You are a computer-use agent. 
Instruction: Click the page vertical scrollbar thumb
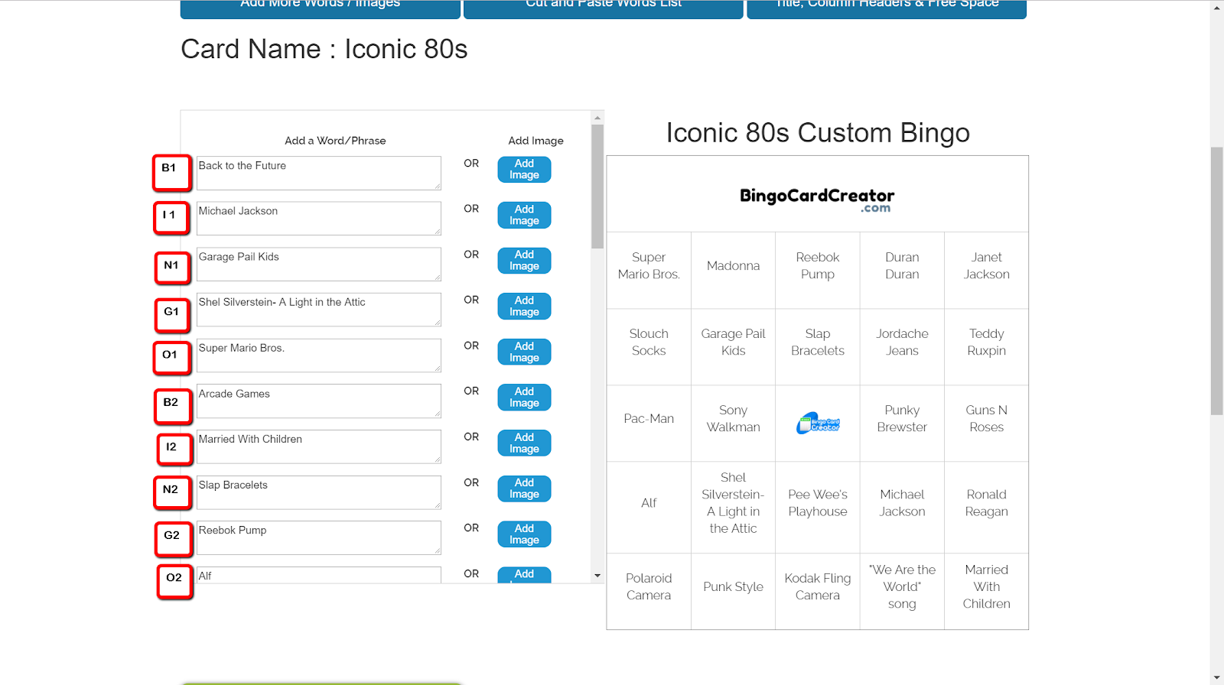pyautogui.click(x=1217, y=281)
